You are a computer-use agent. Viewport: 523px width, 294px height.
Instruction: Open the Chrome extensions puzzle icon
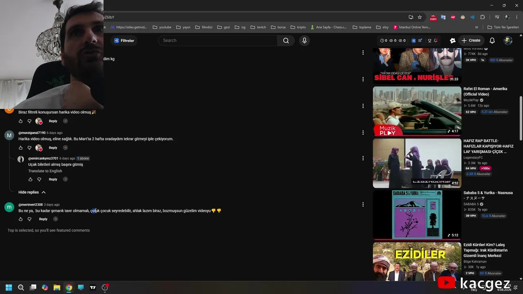click(x=483, y=17)
